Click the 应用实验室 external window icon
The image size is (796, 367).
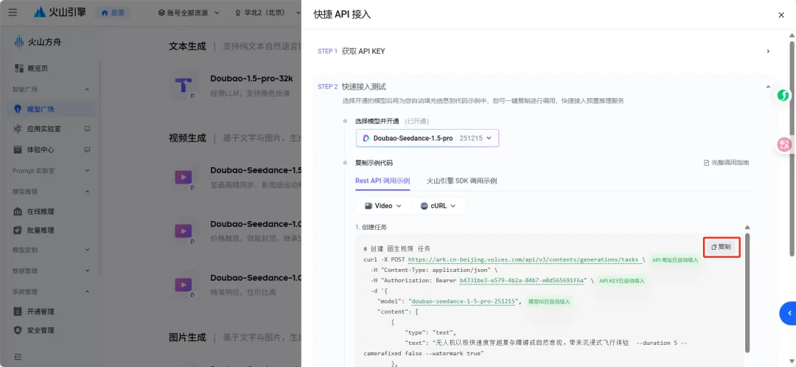click(x=87, y=129)
